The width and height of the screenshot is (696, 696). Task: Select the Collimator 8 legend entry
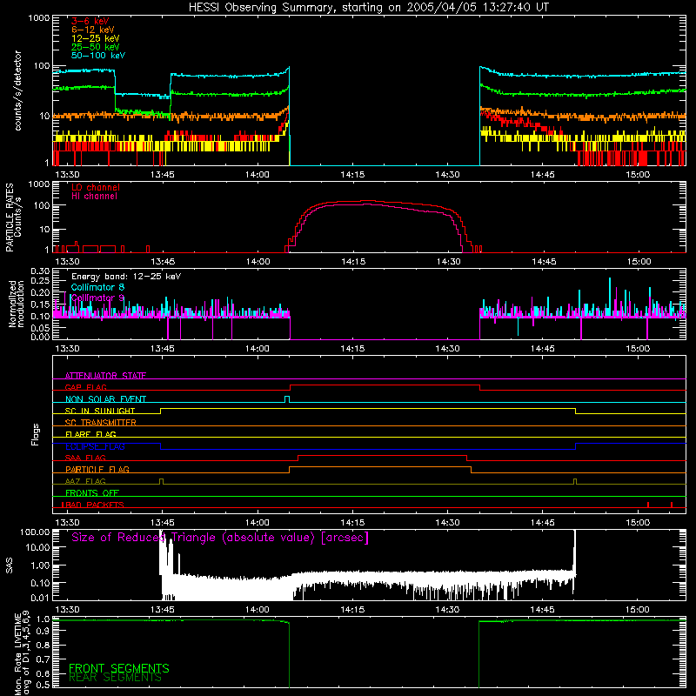[97, 287]
